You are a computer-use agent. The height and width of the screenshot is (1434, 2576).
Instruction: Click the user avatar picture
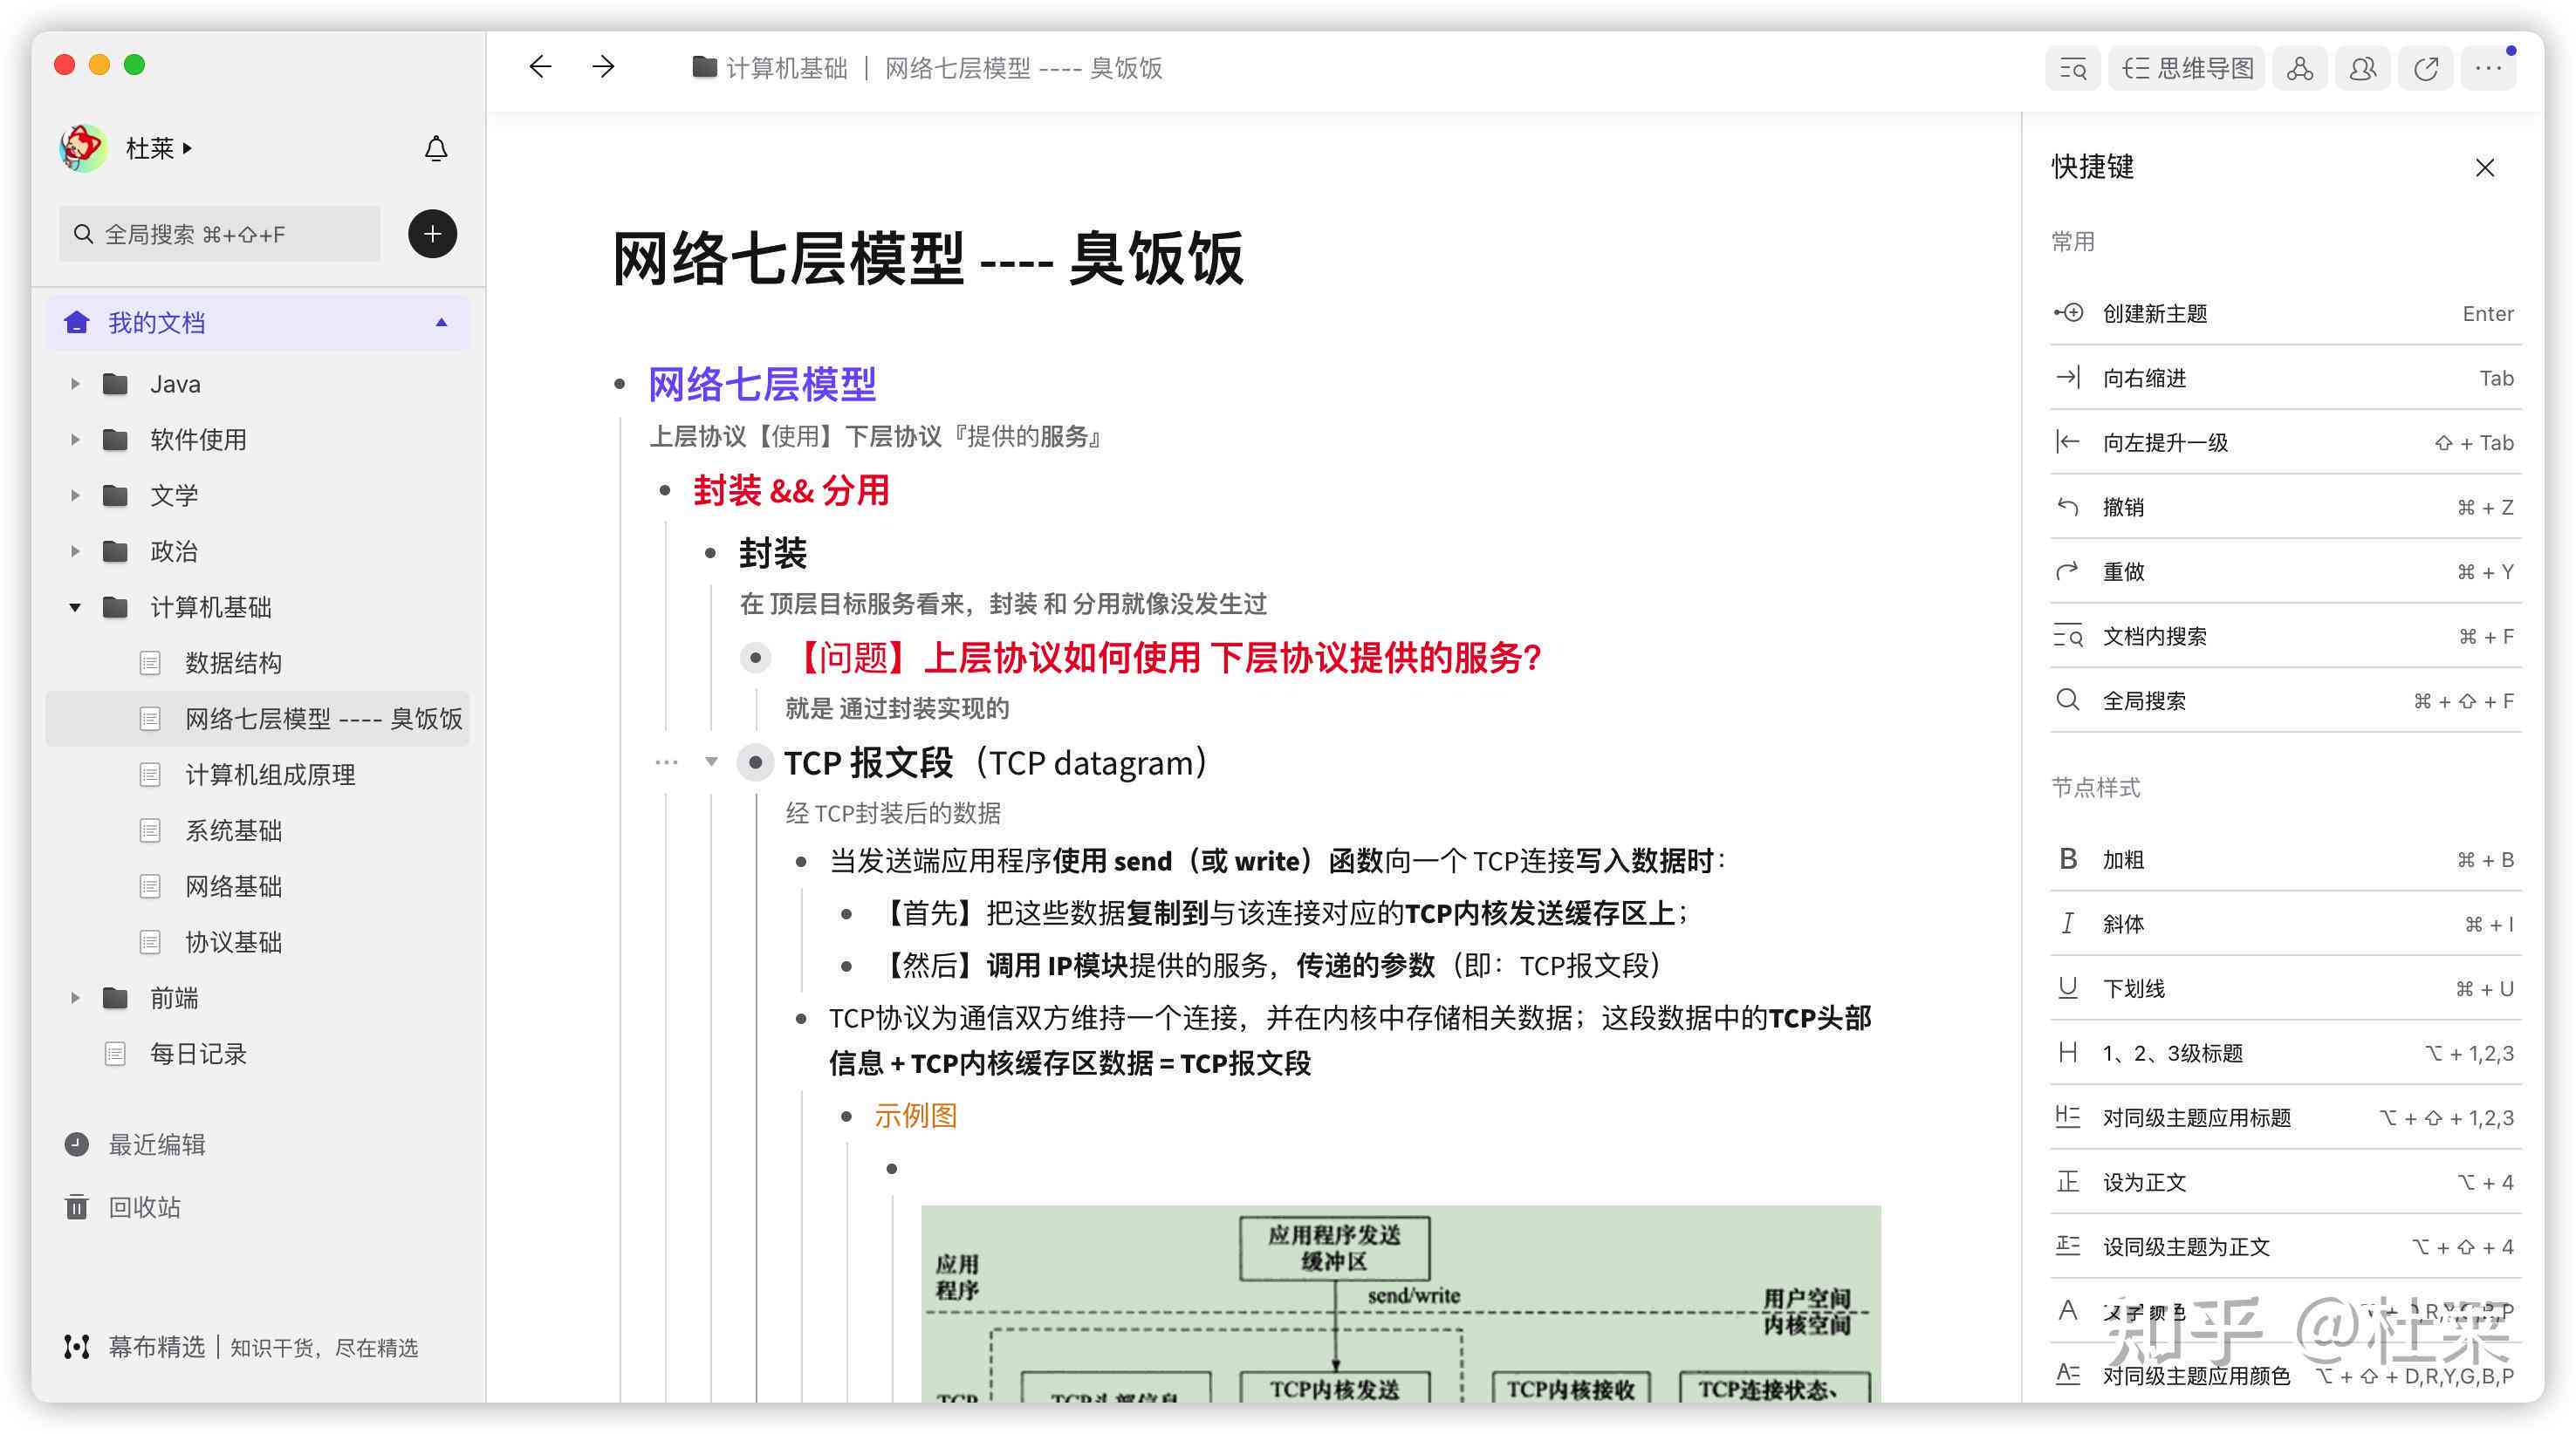click(84, 149)
